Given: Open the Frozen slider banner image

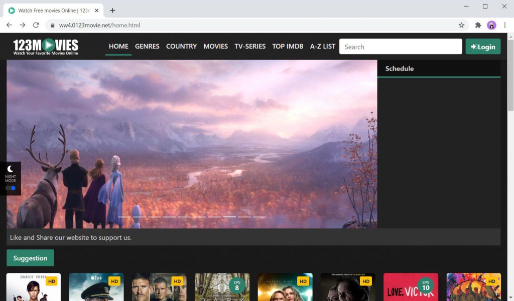Looking at the screenshot, I should tap(192, 144).
